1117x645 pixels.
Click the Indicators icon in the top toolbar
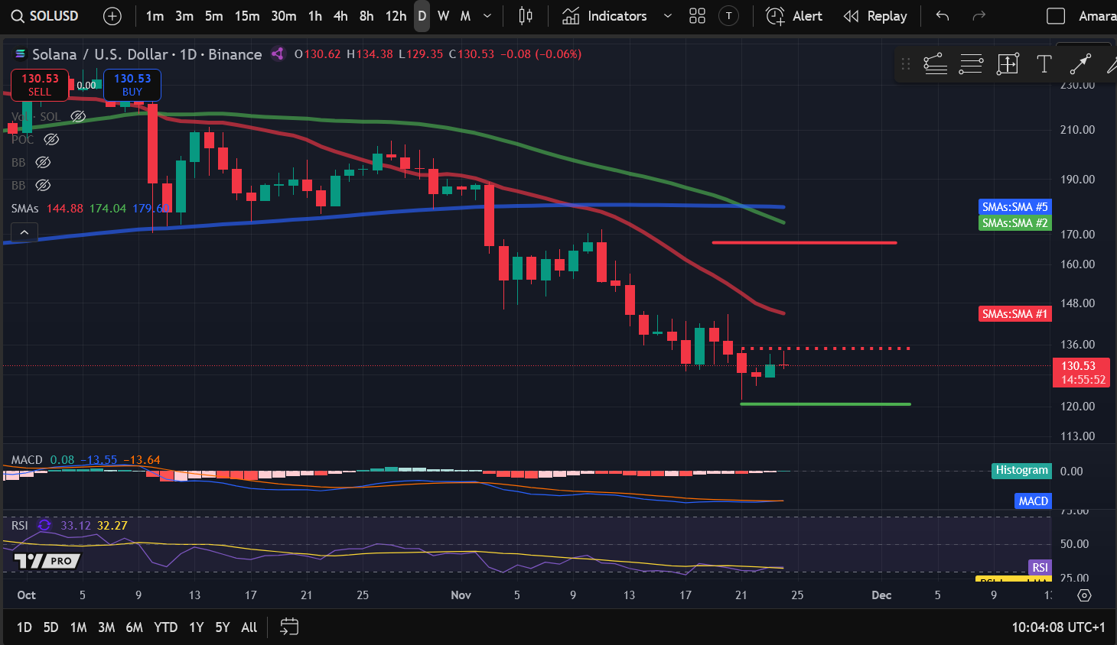pyautogui.click(x=570, y=15)
